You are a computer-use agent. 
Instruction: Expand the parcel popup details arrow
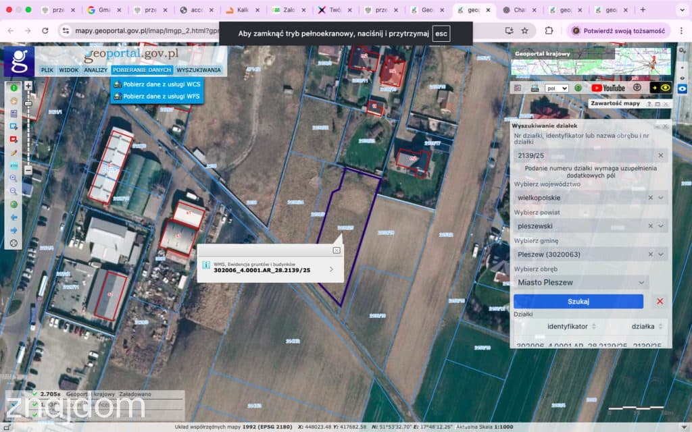(x=331, y=269)
